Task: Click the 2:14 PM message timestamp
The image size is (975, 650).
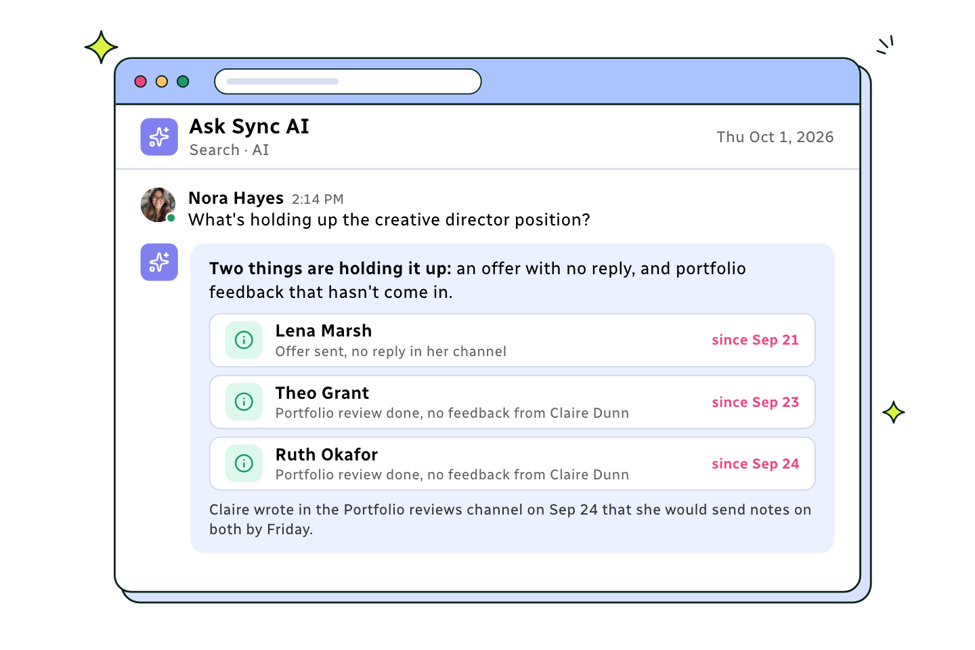Action: (x=318, y=199)
